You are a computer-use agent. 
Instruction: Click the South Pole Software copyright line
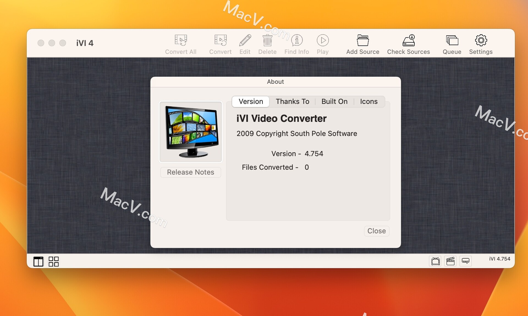click(x=297, y=133)
